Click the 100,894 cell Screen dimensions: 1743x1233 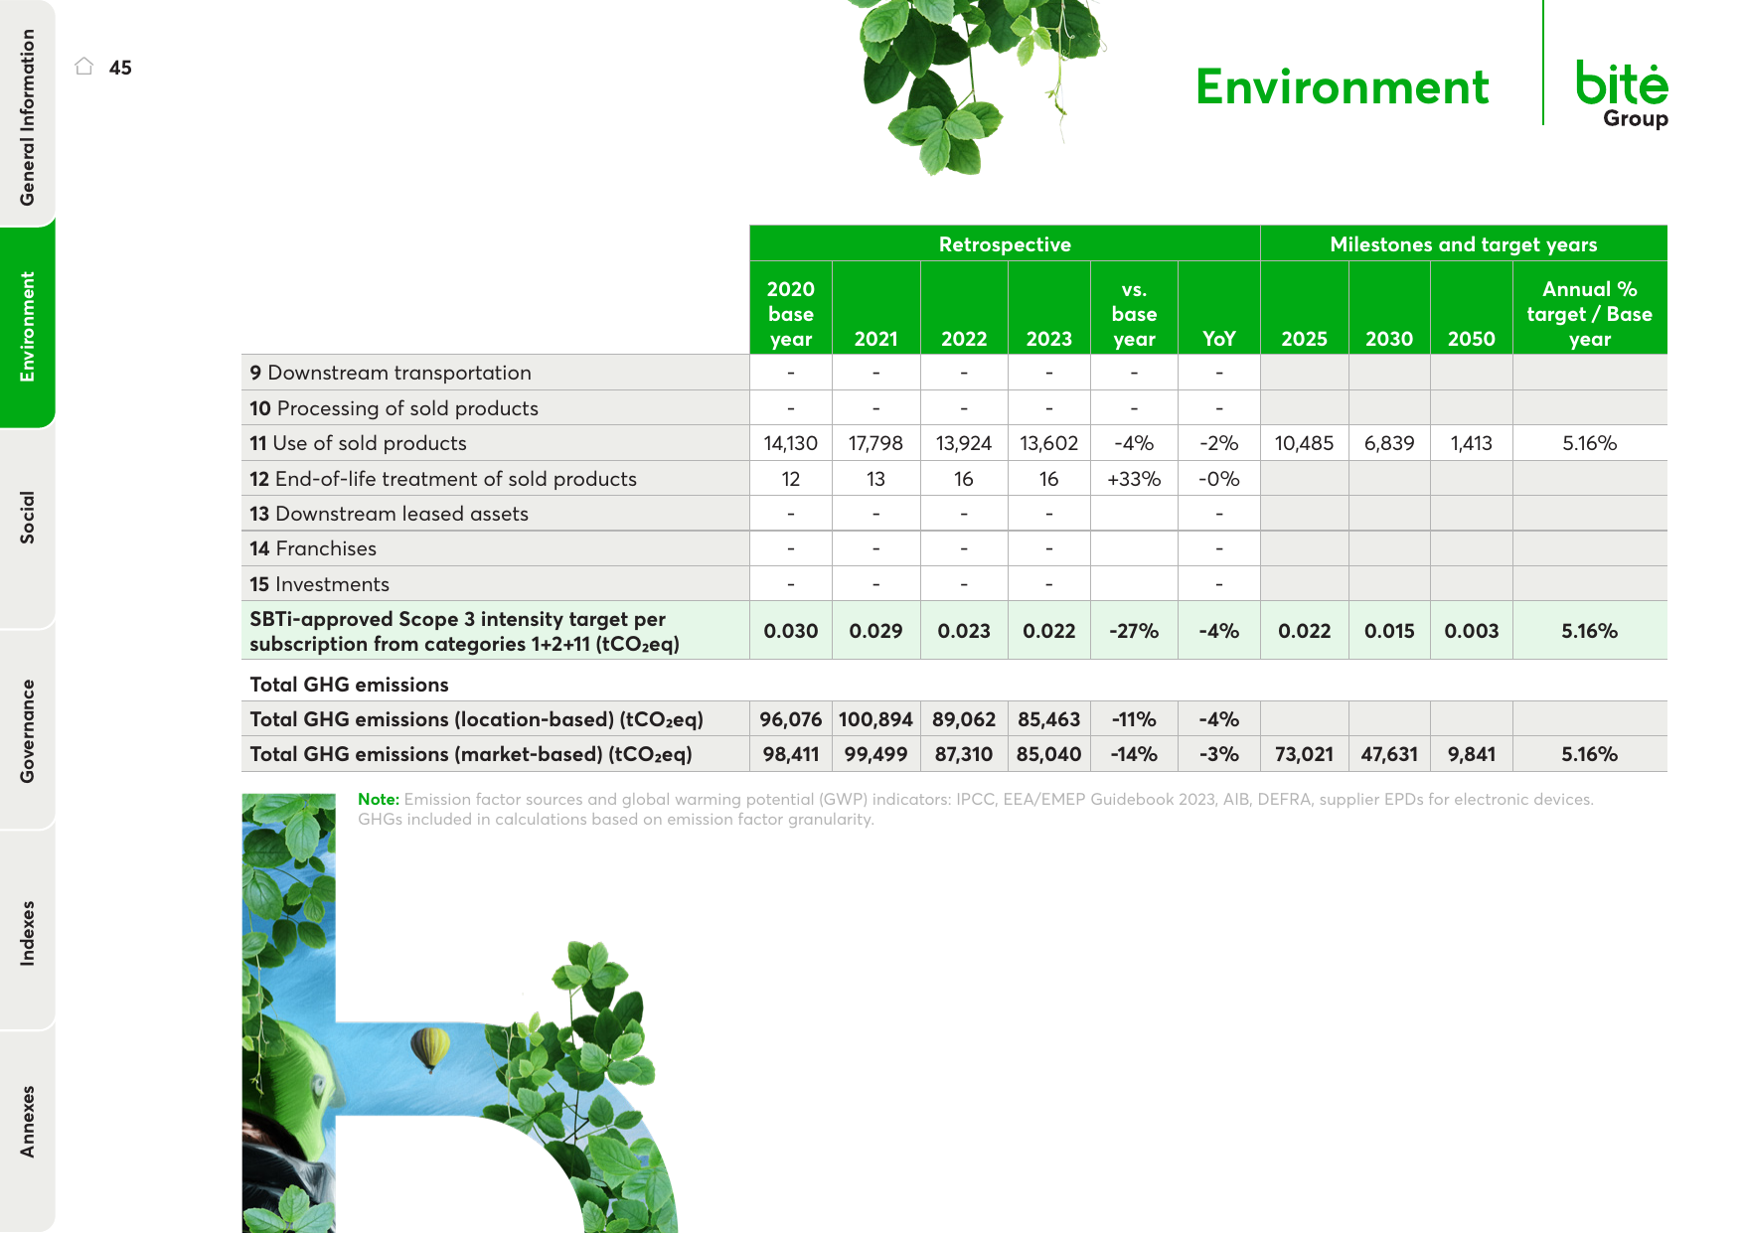click(875, 719)
